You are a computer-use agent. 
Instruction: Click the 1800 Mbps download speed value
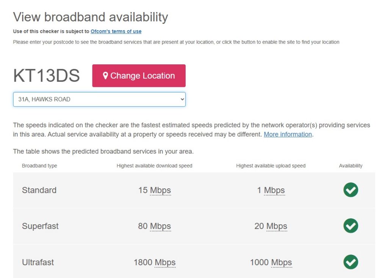point(155,262)
